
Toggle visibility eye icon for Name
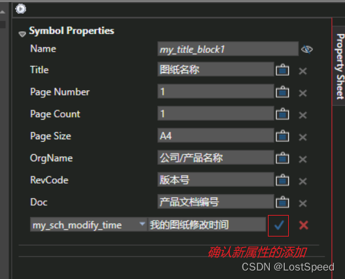point(307,49)
